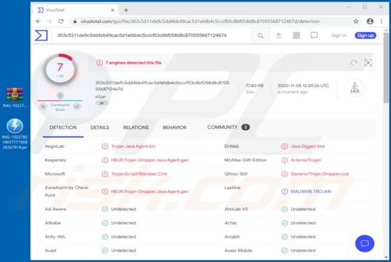The height and width of the screenshot is (262, 391).
Task: Click the Arcabit engine name
Action: [x=232, y=237]
